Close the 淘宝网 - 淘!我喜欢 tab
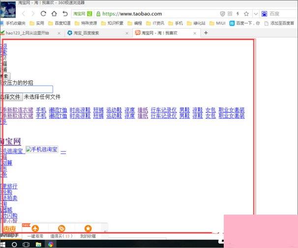The image size is (298, 248). click(195, 33)
